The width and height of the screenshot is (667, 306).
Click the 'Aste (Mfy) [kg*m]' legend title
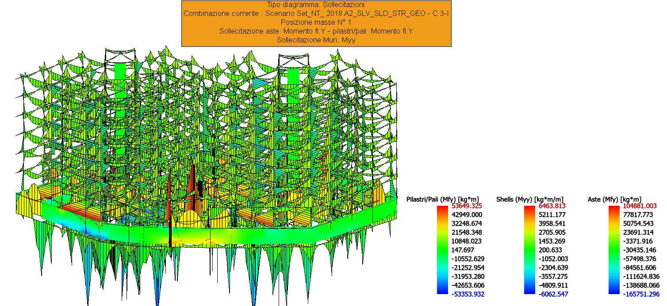point(615,200)
